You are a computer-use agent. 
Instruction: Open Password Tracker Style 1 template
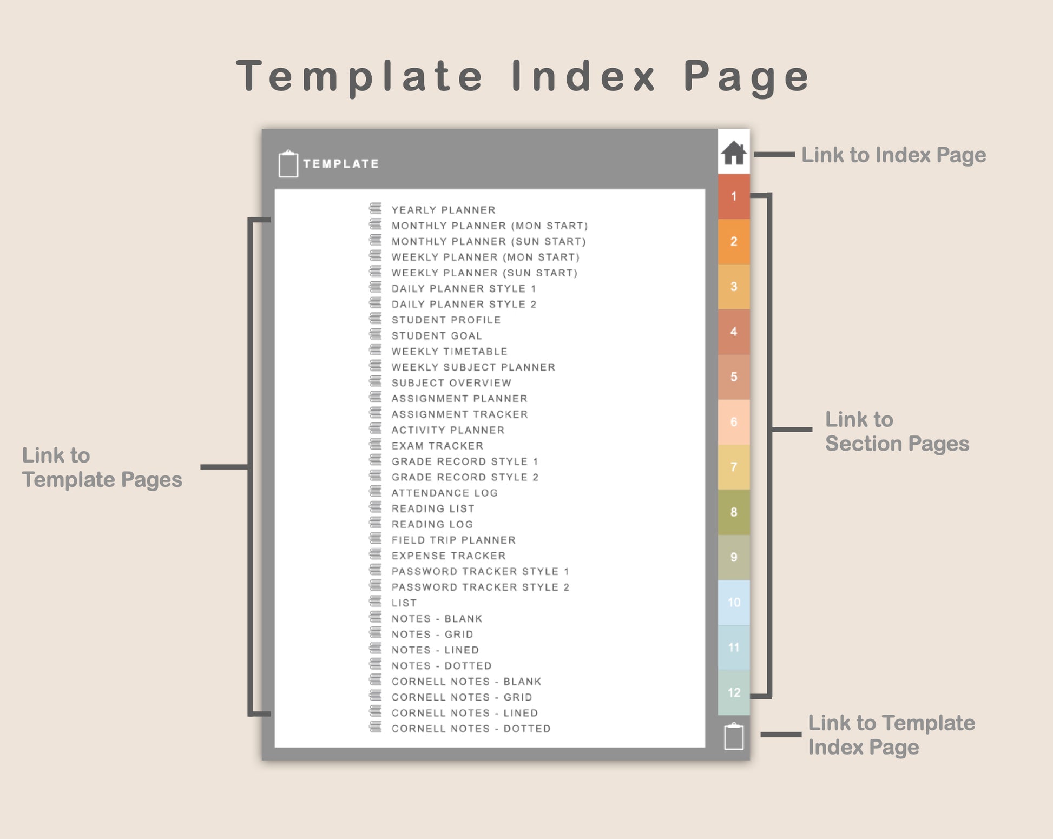tap(480, 571)
